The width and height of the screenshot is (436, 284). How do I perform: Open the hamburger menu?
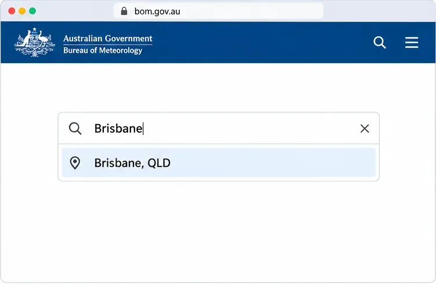(412, 42)
